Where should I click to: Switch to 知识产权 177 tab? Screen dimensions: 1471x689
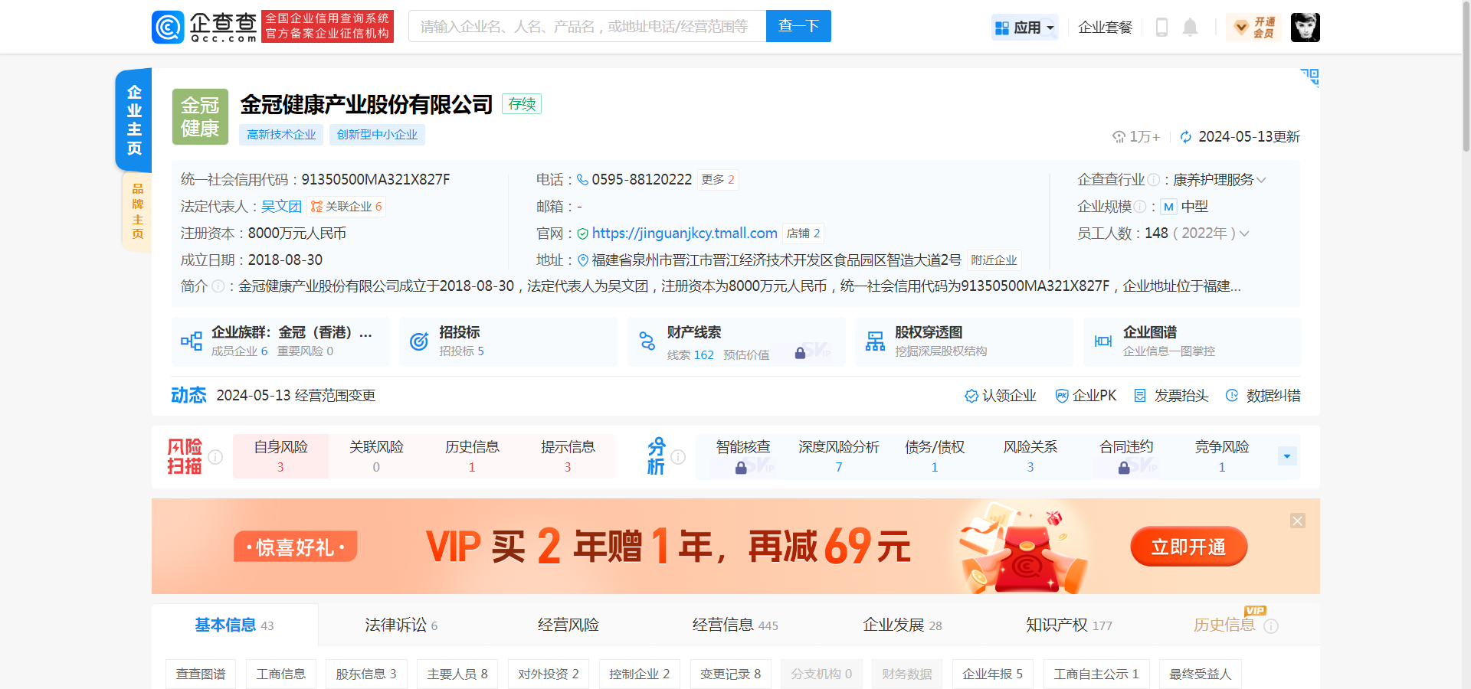tap(1069, 625)
